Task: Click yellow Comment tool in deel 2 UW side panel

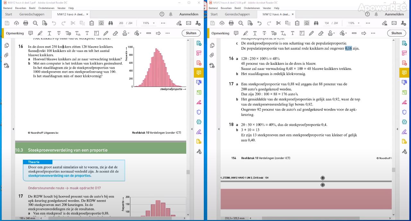Action: point(404,73)
